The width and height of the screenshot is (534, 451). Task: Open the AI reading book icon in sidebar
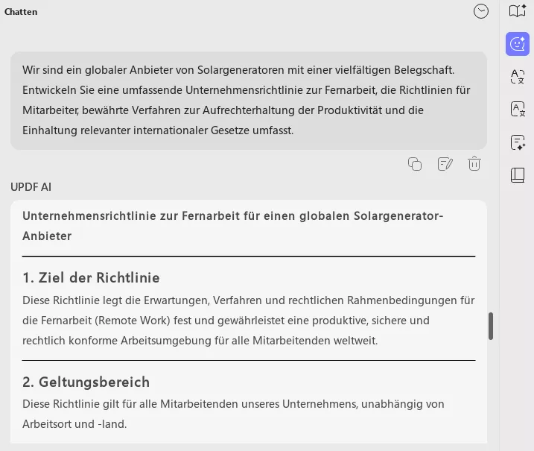[518, 11]
